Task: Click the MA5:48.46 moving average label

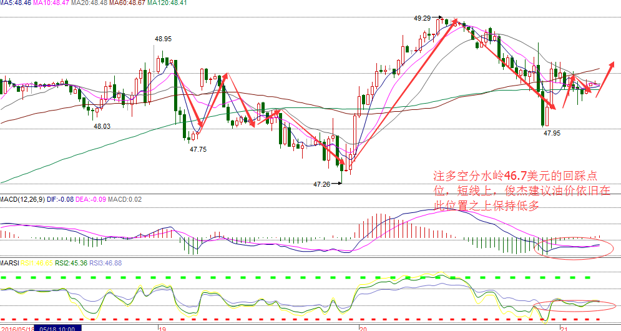Action: click(x=16, y=2)
